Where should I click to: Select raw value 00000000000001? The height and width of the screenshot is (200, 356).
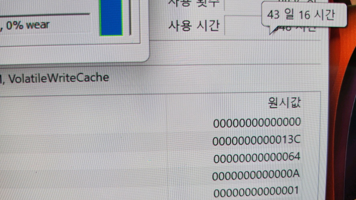[256, 192]
